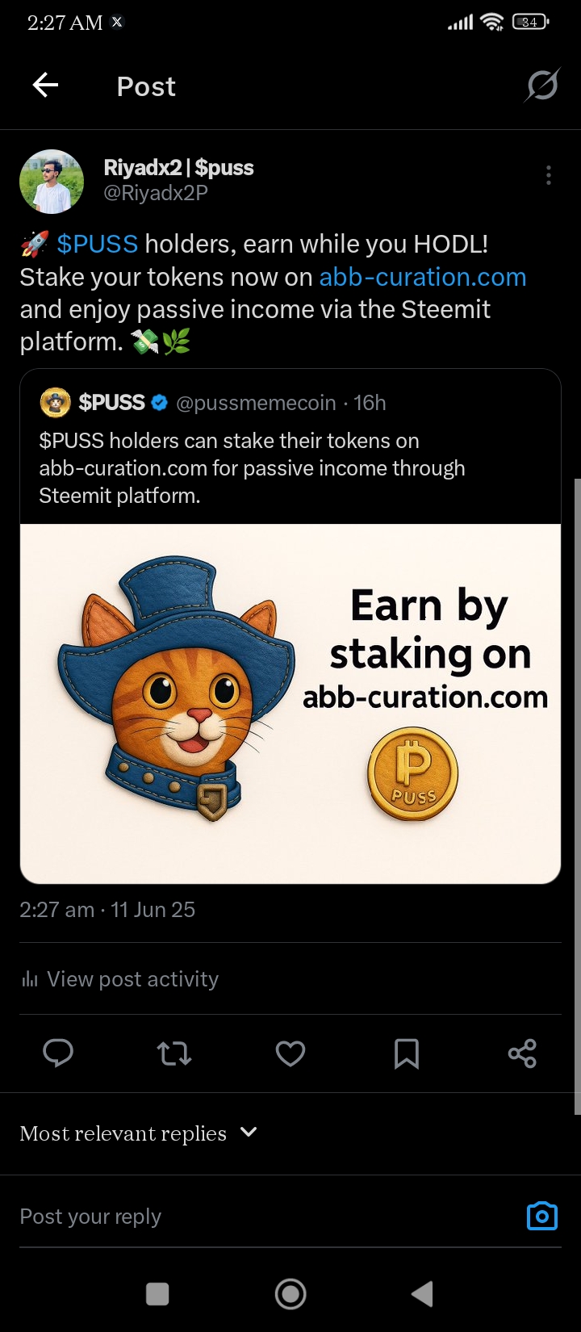Expand the Most relevant replies dropdown
581x1332 pixels.
tap(249, 1133)
